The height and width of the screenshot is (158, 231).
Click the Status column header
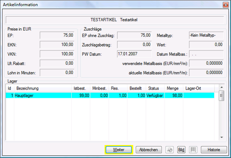pyautogui.click(x=155, y=88)
